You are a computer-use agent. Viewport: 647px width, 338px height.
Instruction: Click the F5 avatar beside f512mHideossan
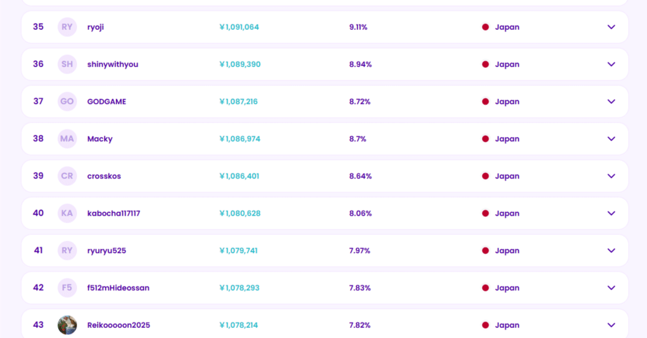click(67, 289)
